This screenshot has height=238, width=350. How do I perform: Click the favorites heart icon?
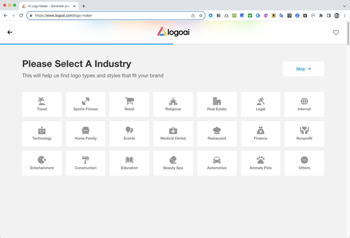pos(336,32)
